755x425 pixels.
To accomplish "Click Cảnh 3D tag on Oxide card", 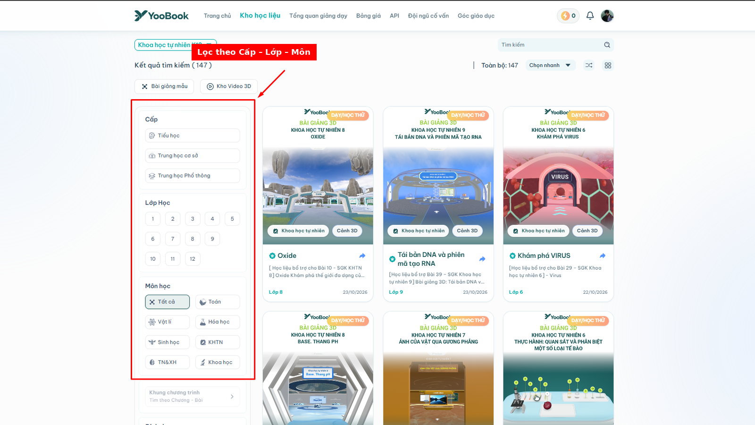I will coord(347,231).
